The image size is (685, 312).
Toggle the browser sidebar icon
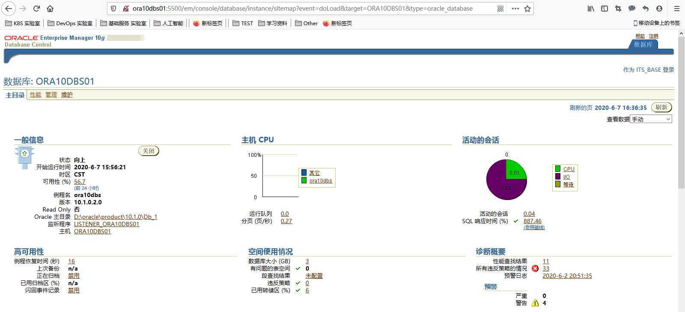pyautogui.click(x=605, y=9)
